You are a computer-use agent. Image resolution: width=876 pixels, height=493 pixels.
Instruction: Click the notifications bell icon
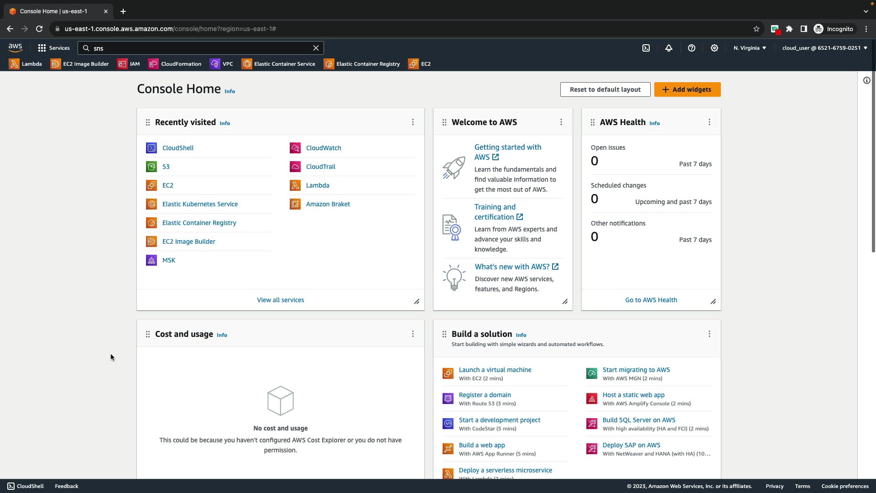tap(669, 48)
